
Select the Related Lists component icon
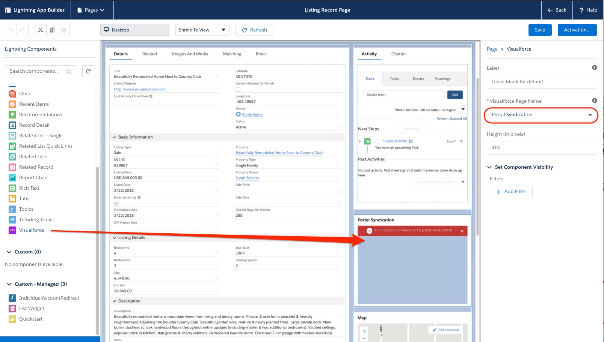click(12, 157)
